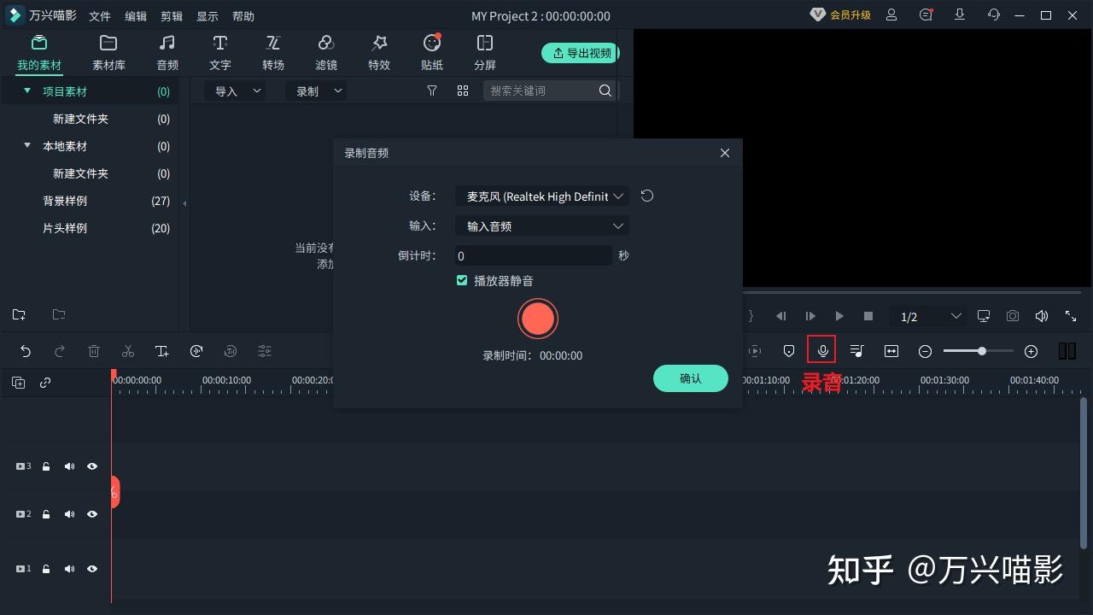The image size is (1093, 615).
Task: Open the 剪辑 menu
Action: point(172,16)
